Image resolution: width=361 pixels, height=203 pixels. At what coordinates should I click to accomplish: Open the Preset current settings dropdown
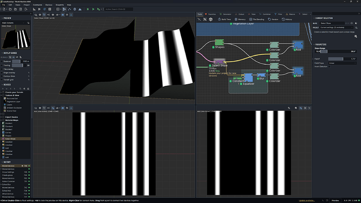coord(336,28)
